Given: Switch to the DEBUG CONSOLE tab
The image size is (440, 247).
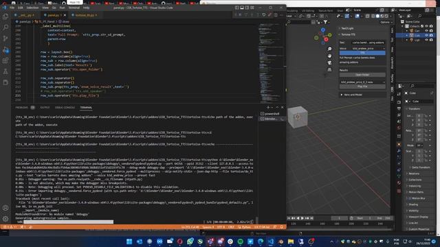Looking at the screenshot, I should 65,108.
